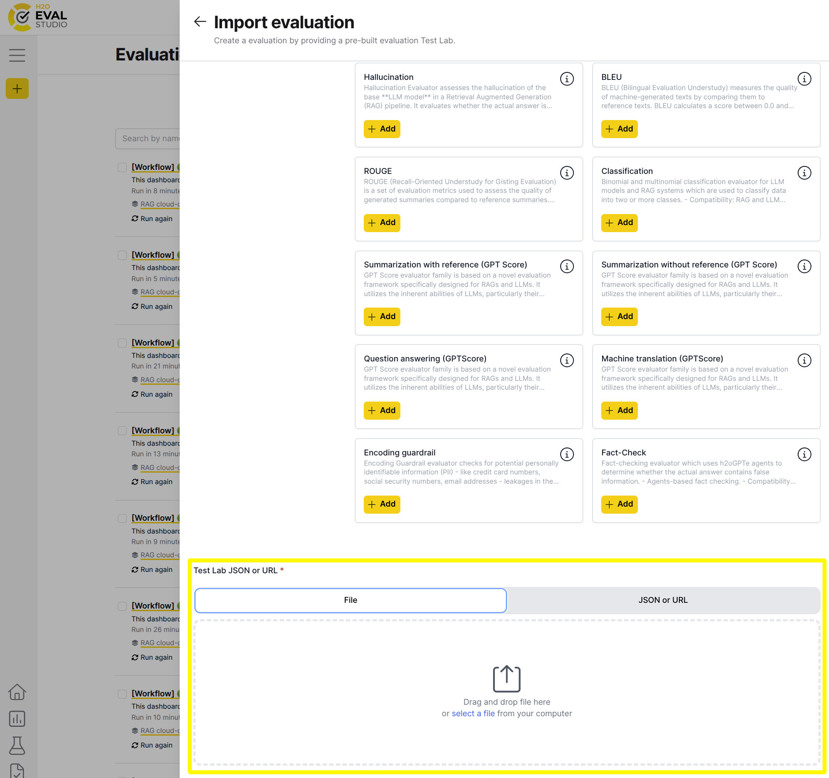Tick the checkbox on the last Workflow entry
The width and height of the screenshot is (829, 778).
pyautogui.click(x=121, y=694)
